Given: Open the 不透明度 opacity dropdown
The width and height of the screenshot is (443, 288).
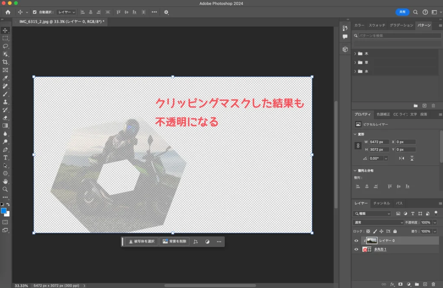Looking at the screenshot, I should pyautogui.click(x=434, y=223).
